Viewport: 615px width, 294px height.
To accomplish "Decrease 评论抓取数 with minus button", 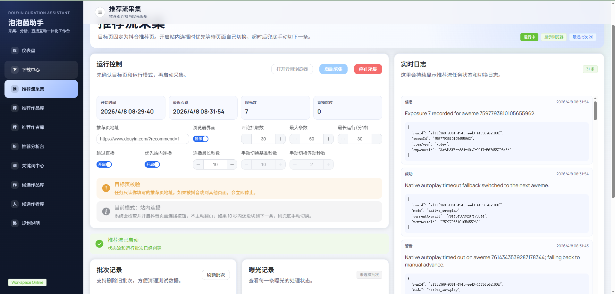I will [247, 139].
